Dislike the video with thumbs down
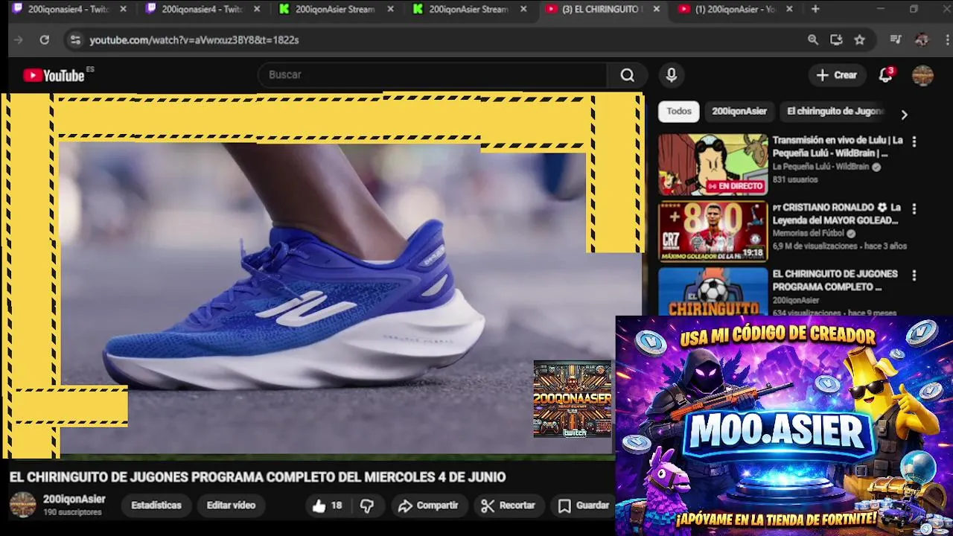 point(367,506)
